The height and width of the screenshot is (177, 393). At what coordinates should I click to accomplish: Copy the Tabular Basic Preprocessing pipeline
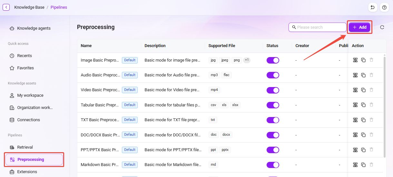(363, 105)
